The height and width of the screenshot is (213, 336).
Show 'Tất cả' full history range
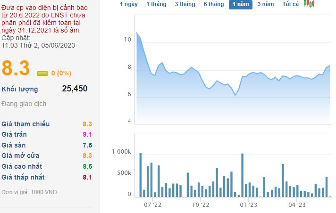290,4
